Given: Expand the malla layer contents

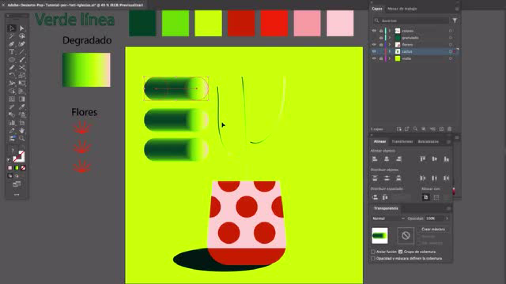Looking at the screenshot, I should click(x=390, y=59).
